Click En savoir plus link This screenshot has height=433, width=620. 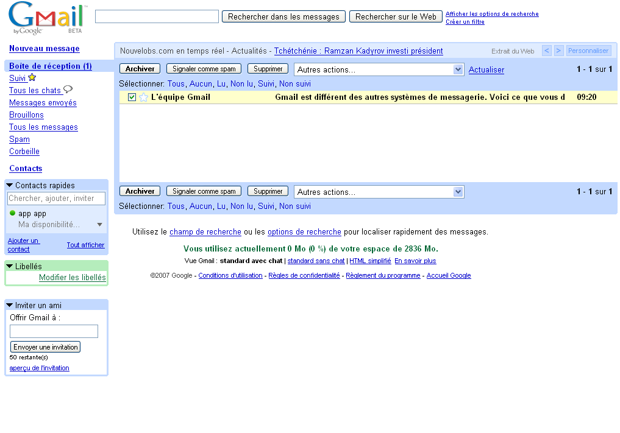point(415,261)
